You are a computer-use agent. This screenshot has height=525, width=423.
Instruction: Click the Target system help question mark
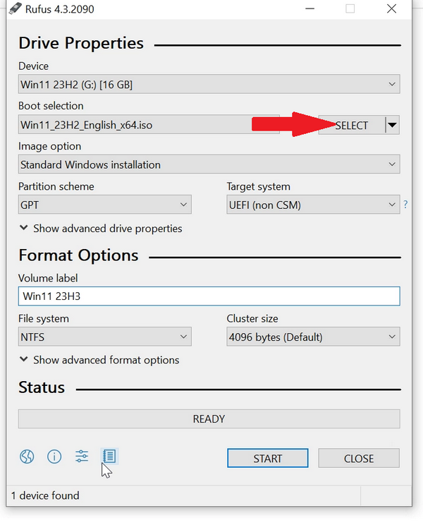405,205
